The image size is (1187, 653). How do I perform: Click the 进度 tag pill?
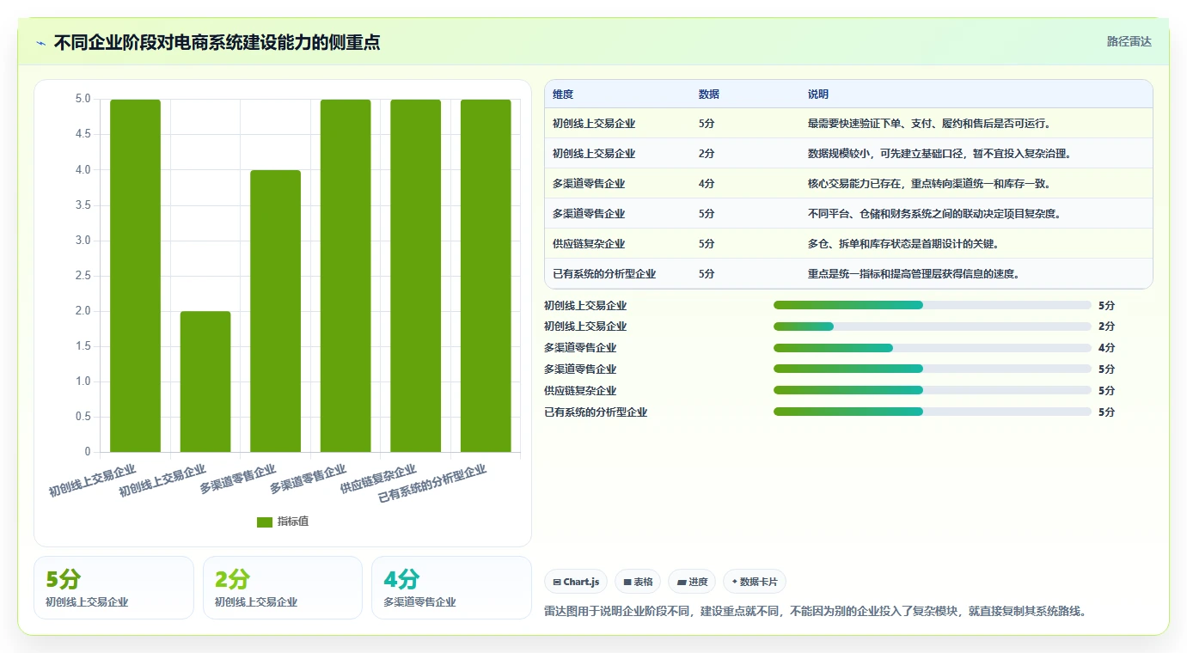pos(692,582)
